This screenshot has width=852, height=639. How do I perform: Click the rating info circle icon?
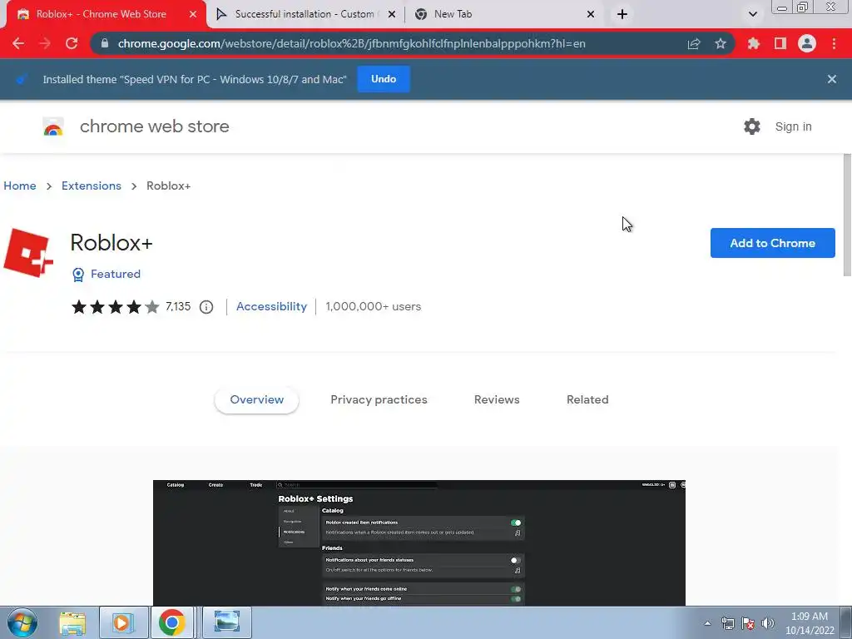pos(206,307)
